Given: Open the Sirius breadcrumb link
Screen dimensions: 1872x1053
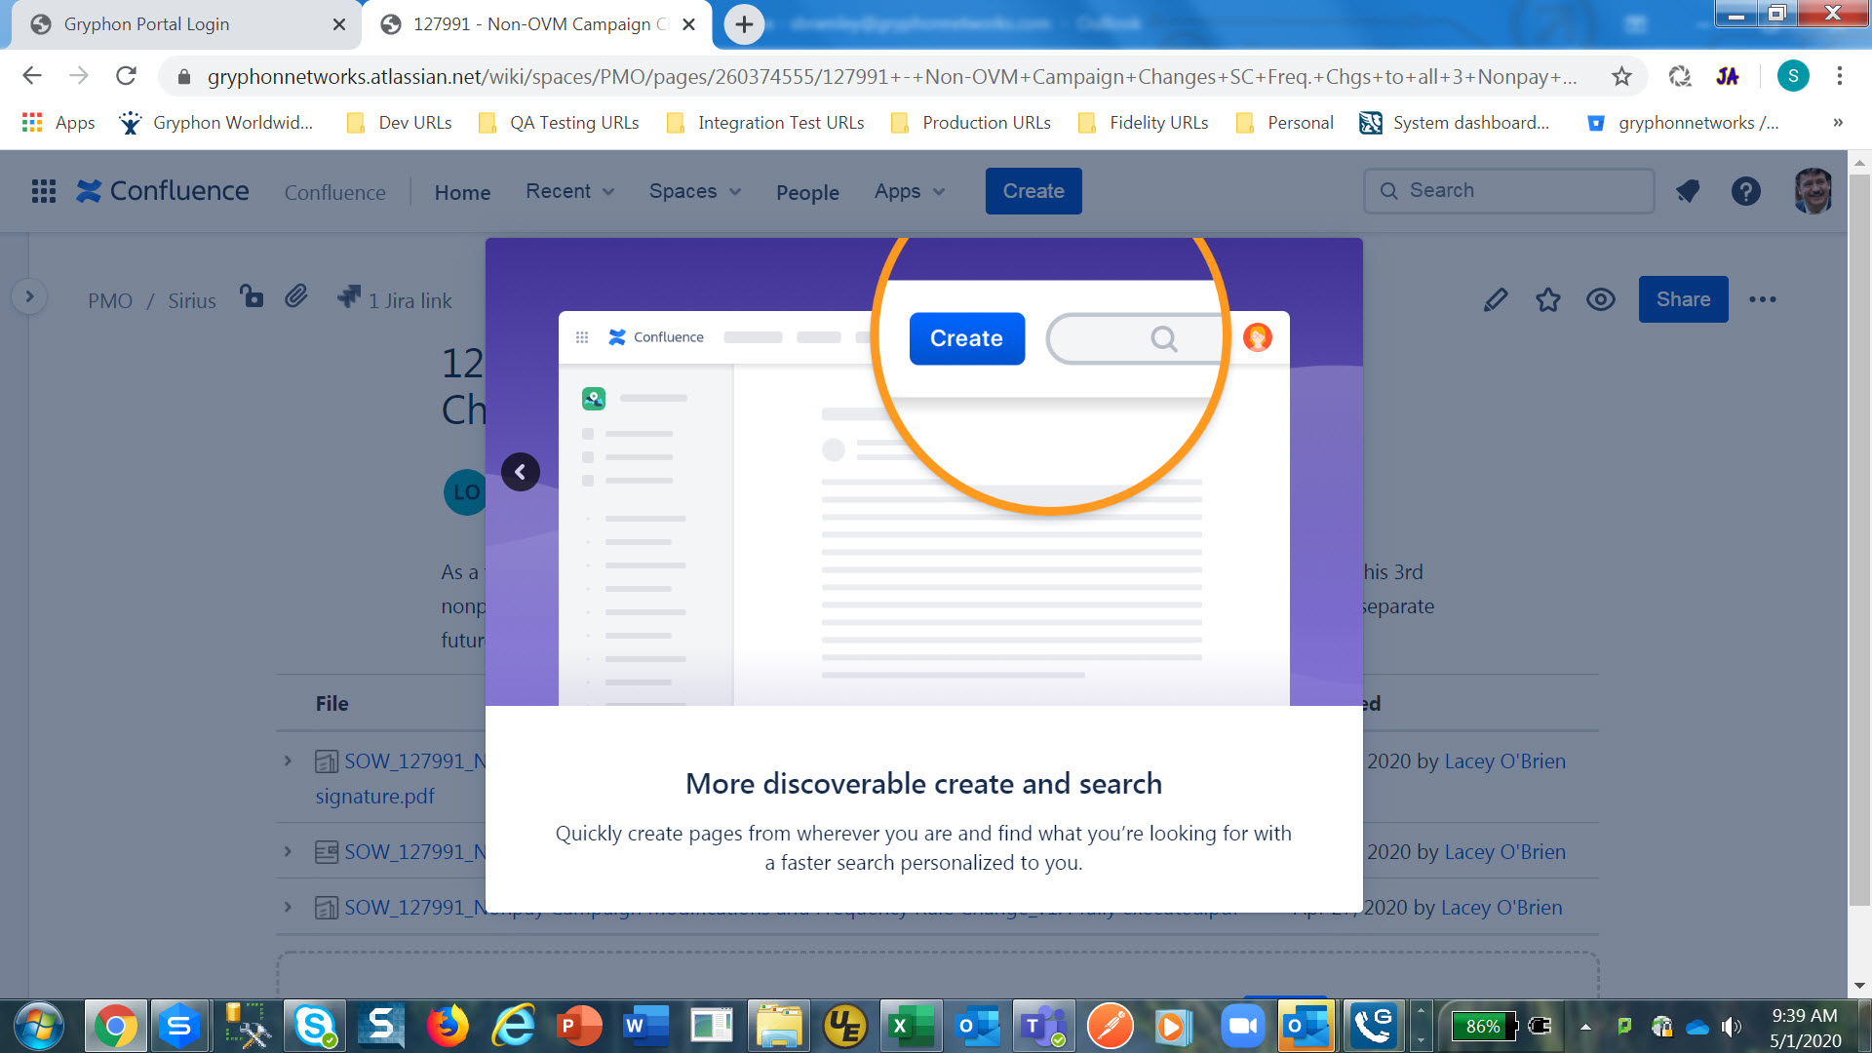Looking at the screenshot, I should click(x=192, y=300).
